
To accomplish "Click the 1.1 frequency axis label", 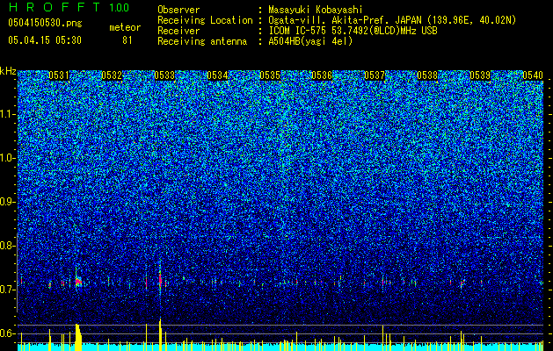I will 6,114.
